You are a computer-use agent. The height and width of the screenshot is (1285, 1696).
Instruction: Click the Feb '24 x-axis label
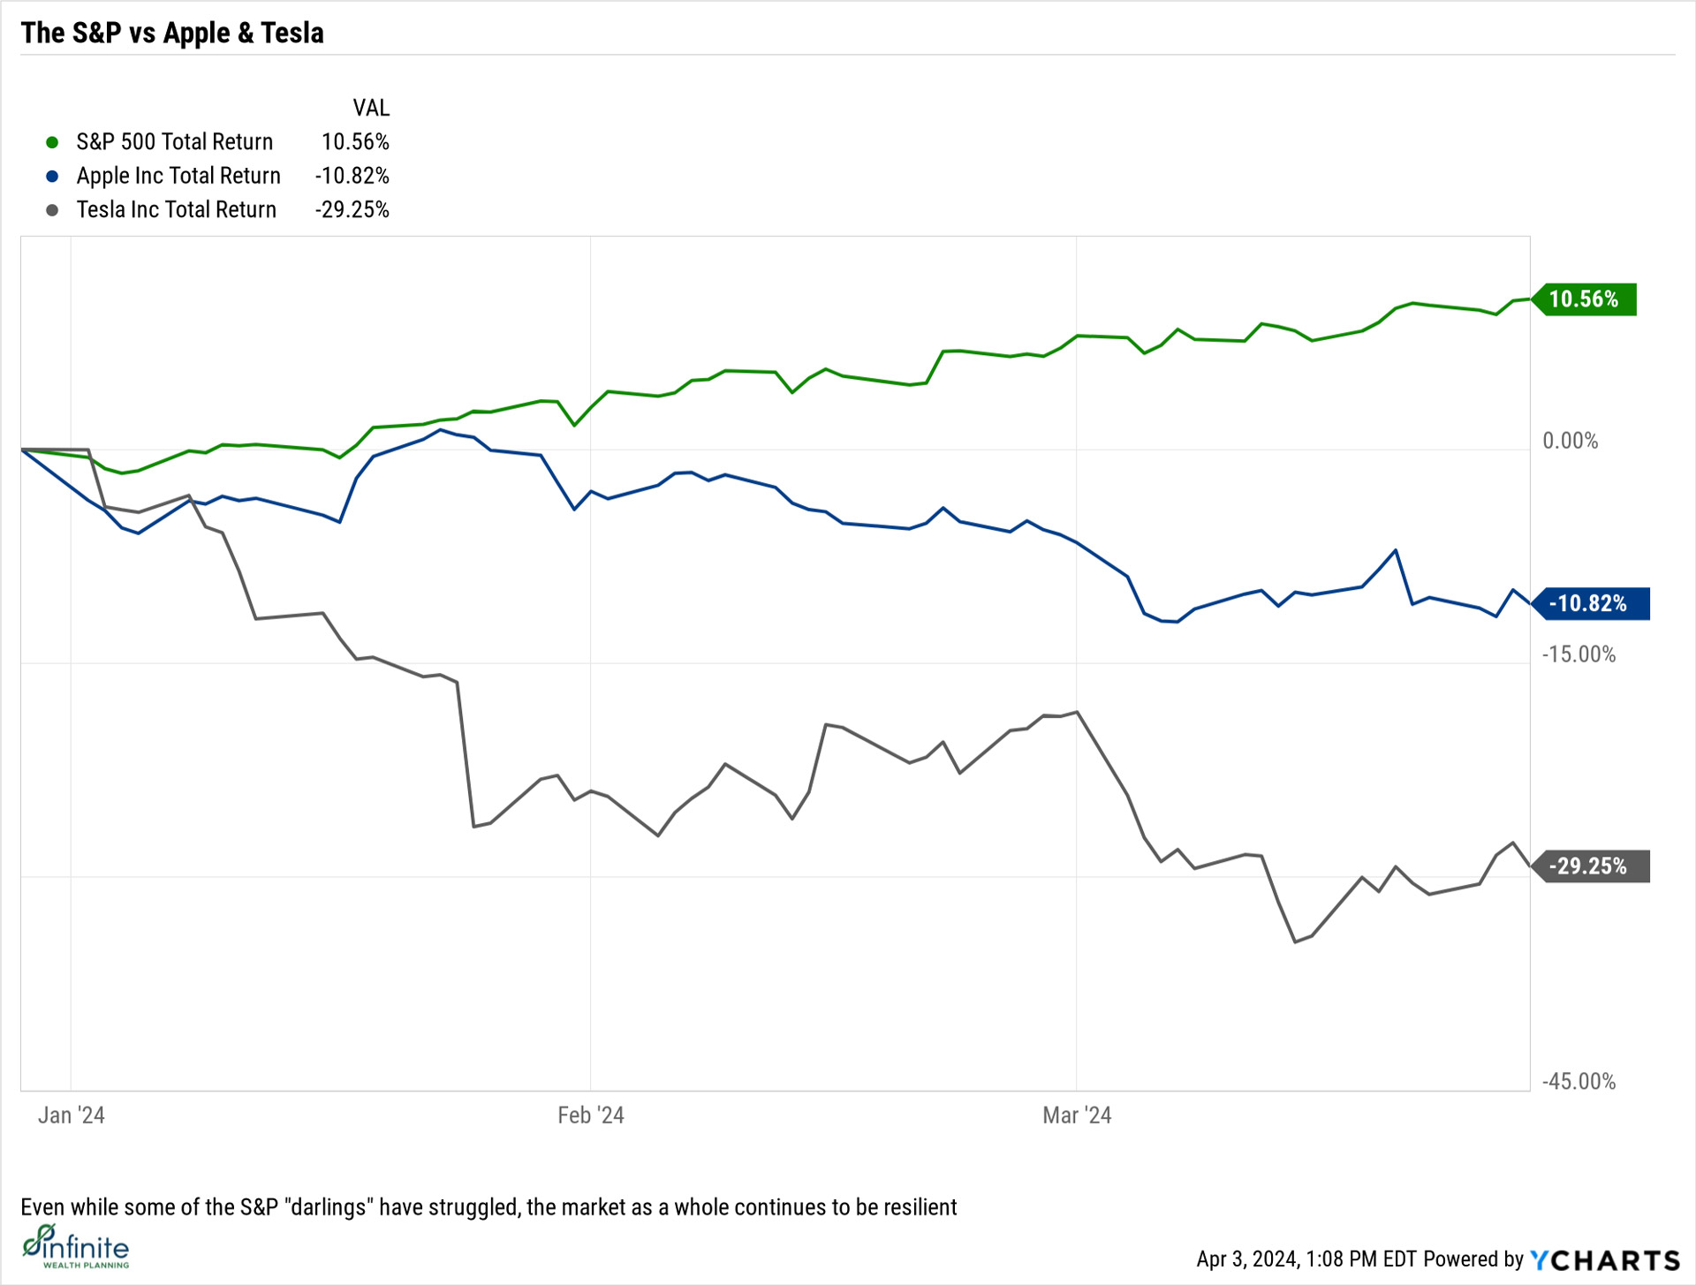(x=591, y=1115)
